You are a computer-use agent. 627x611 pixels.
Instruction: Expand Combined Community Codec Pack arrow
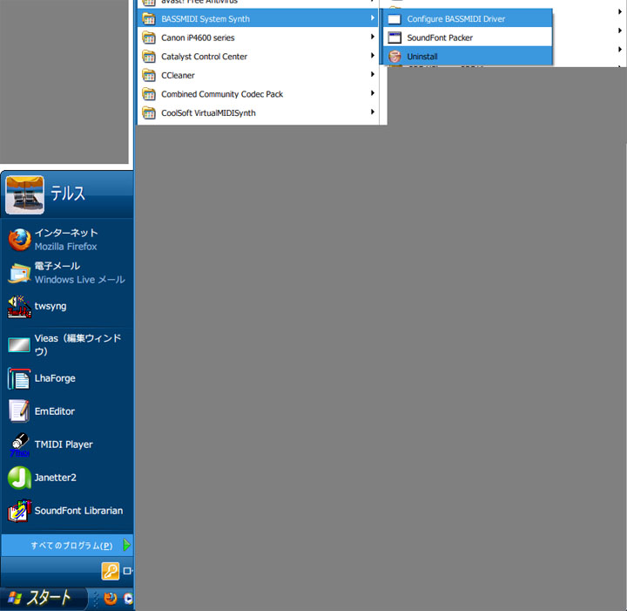(373, 93)
